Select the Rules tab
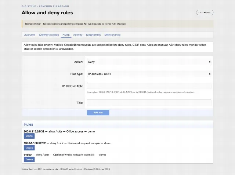This screenshot has height=175, width=235. coord(66,35)
